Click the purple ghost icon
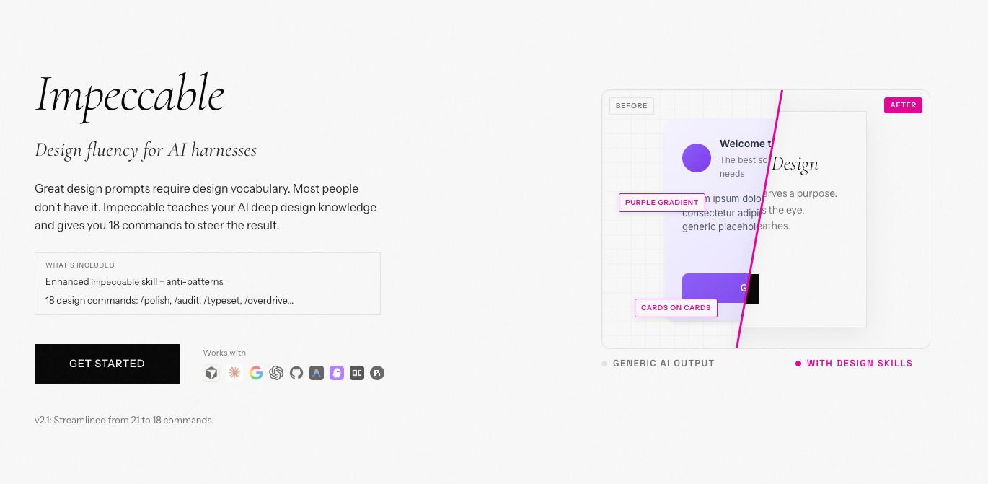Screen dimensions: 988x484 pos(337,373)
